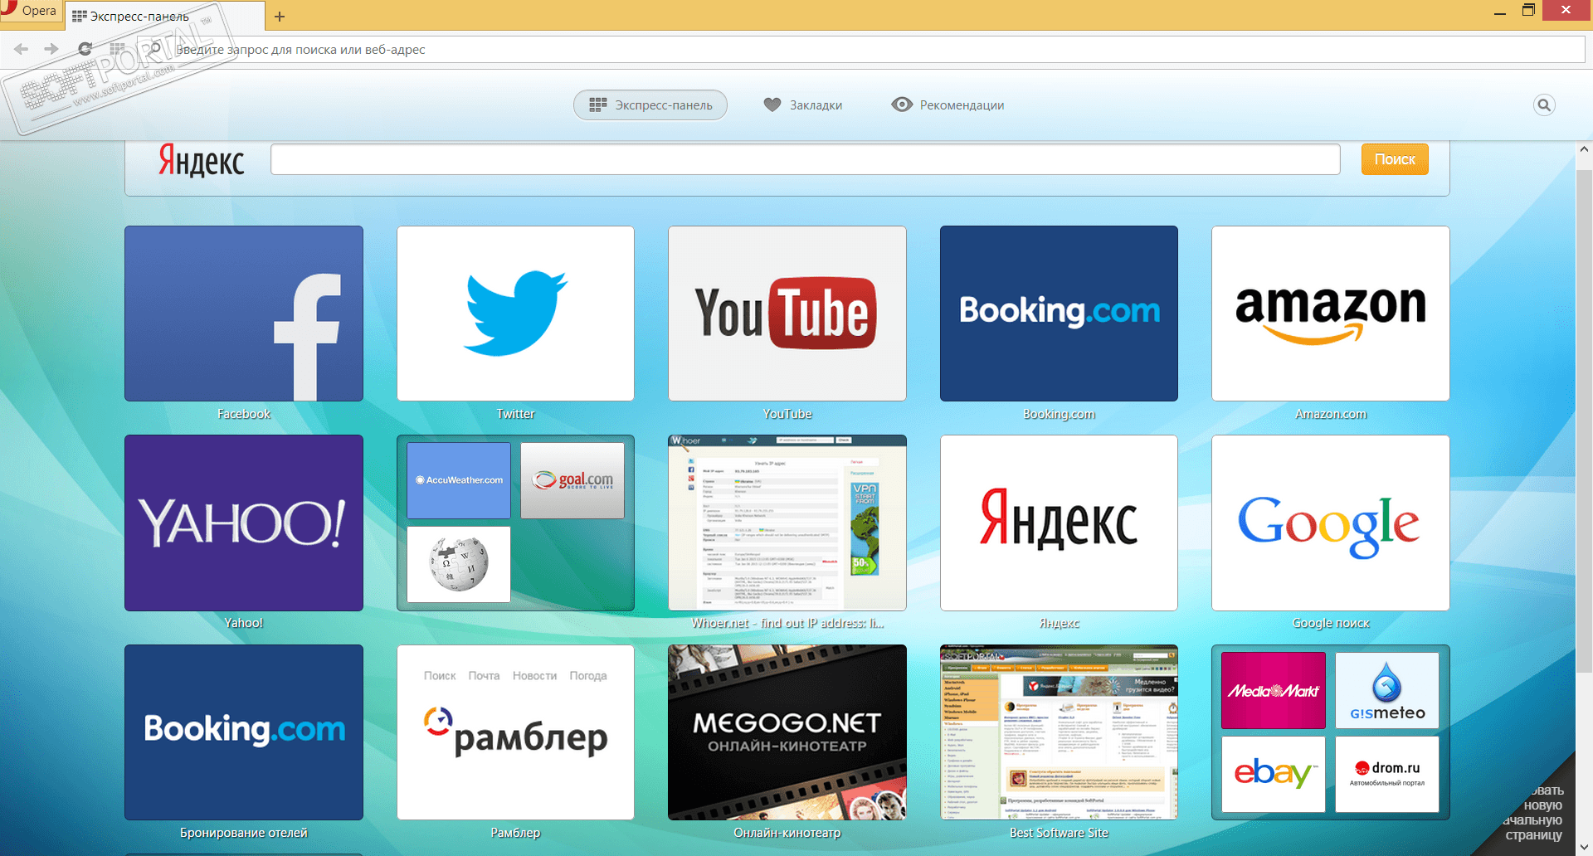Open the Whoer.net speed dial tile
The height and width of the screenshot is (856, 1593).
[x=787, y=523]
